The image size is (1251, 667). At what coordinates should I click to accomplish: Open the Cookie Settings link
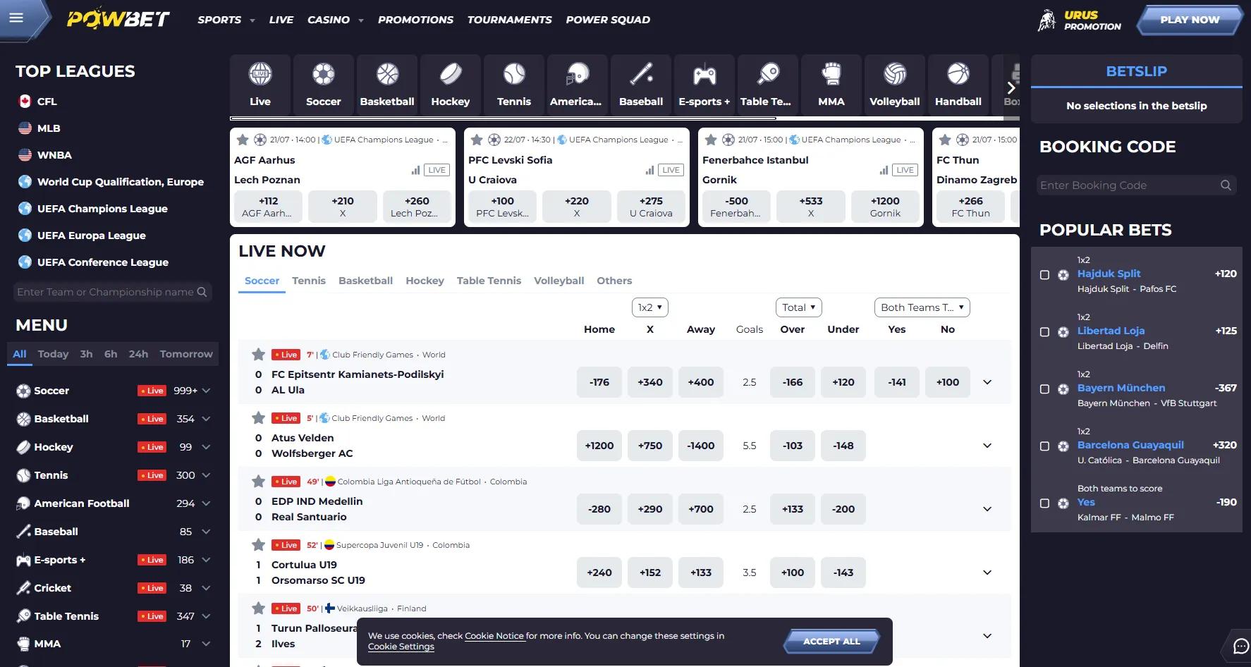click(x=401, y=647)
